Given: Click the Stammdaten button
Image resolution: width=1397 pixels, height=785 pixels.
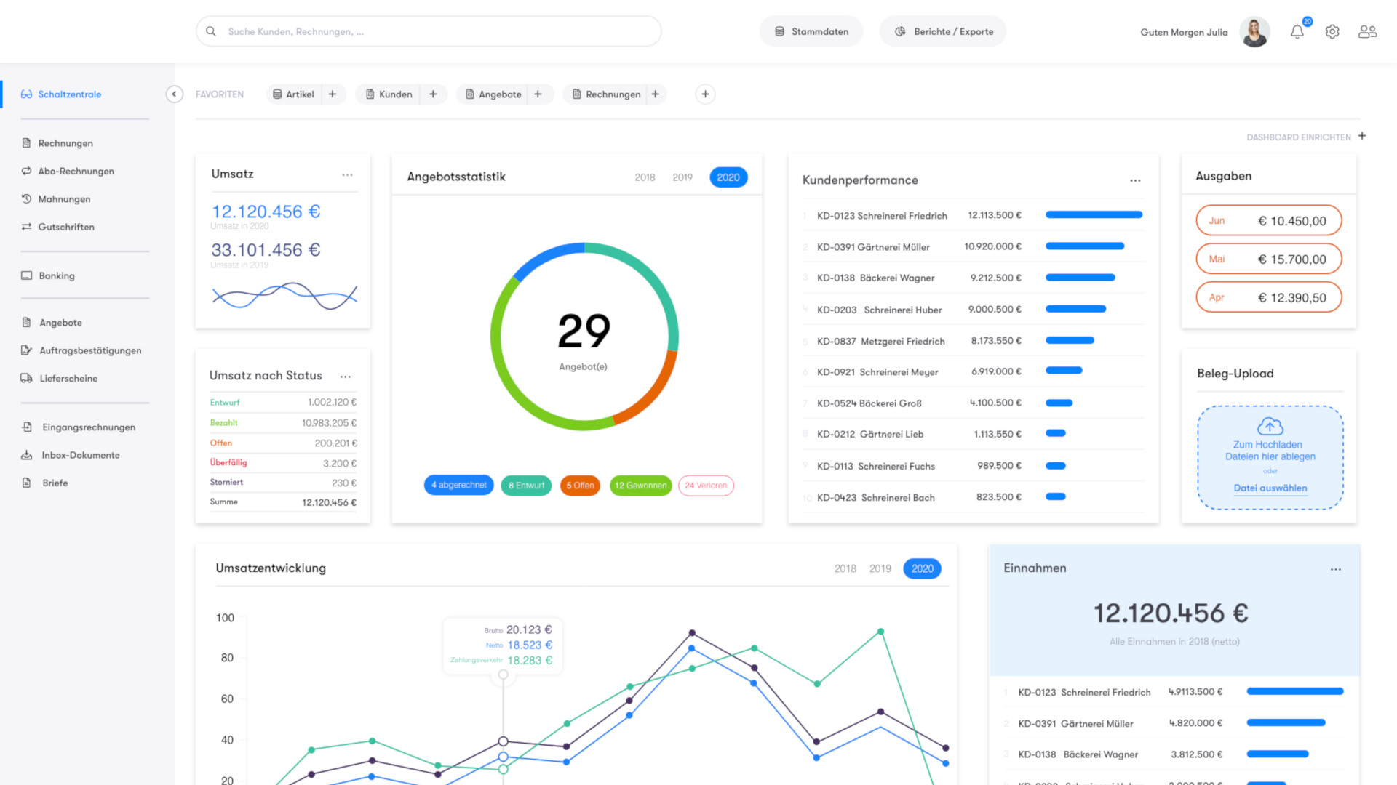Looking at the screenshot, I should [811, 32].
